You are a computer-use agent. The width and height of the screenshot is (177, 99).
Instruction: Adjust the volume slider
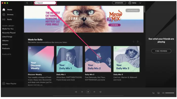(x=170, y=93)
